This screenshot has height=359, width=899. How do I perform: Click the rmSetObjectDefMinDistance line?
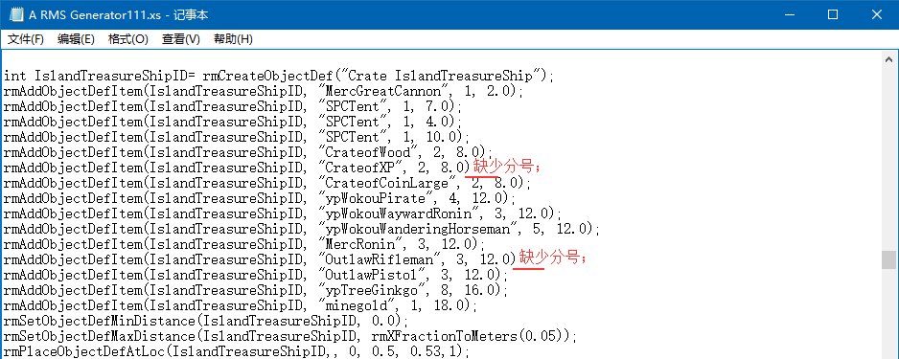pos(206,320)
